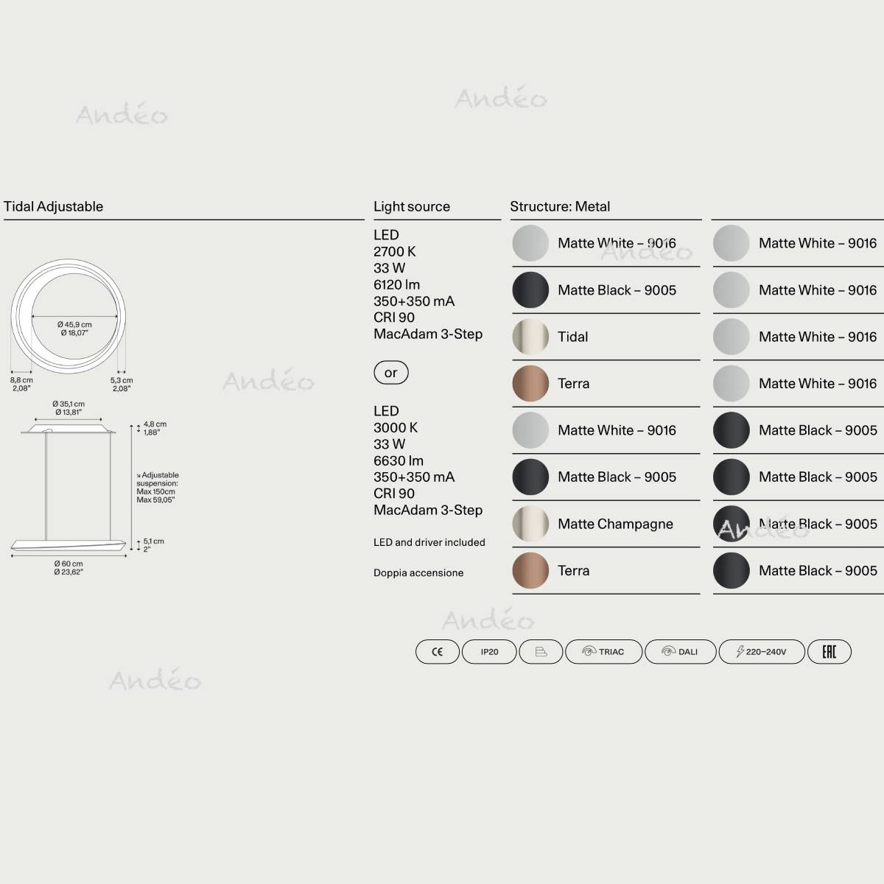Viewport: 884px width, 884px height.
Task: Pick the right-column Matte White swatch in the Tidal row
Action: 732,337
